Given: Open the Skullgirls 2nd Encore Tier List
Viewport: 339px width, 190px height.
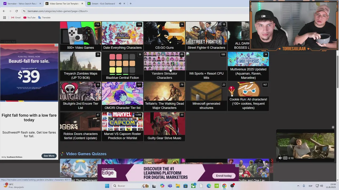Looking at the screenshot, I should [x=81, y=96].
